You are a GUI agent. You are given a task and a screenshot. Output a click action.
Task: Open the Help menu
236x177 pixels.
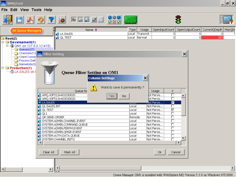[x=48, y=10]
